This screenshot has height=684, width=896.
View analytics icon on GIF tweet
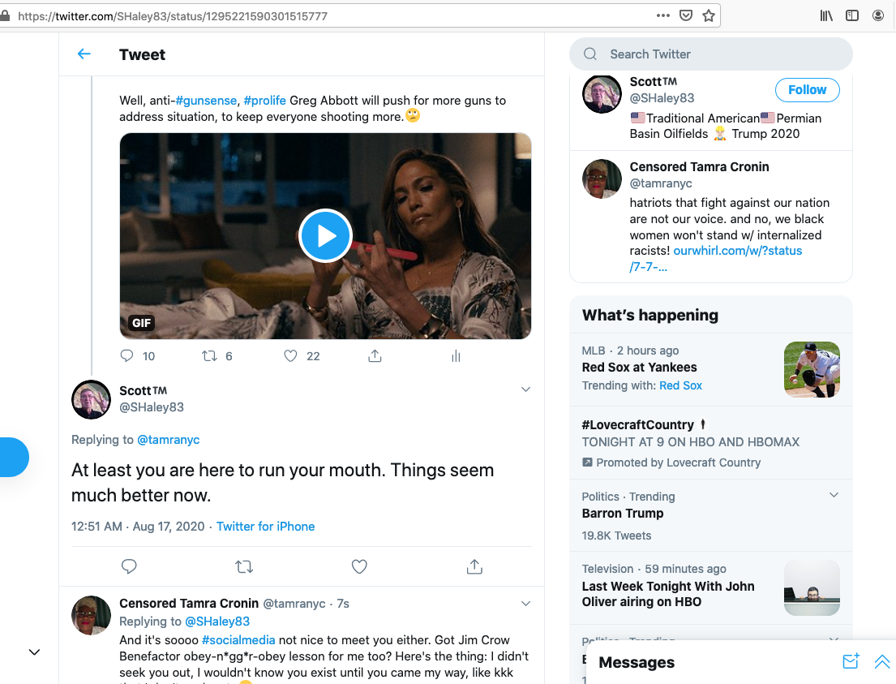(x=456, y=355)
